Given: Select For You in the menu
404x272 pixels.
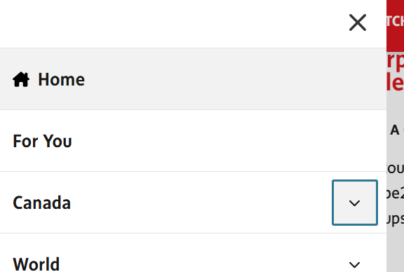Looking at the screenshot, I should click(42, 141).
